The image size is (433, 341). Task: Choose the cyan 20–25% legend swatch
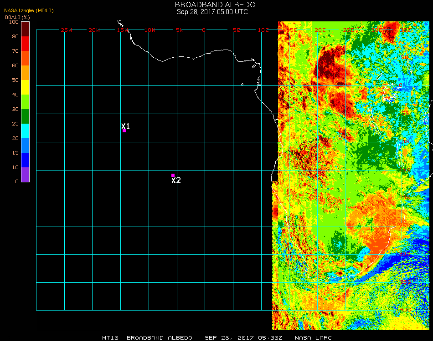[26, 131]
